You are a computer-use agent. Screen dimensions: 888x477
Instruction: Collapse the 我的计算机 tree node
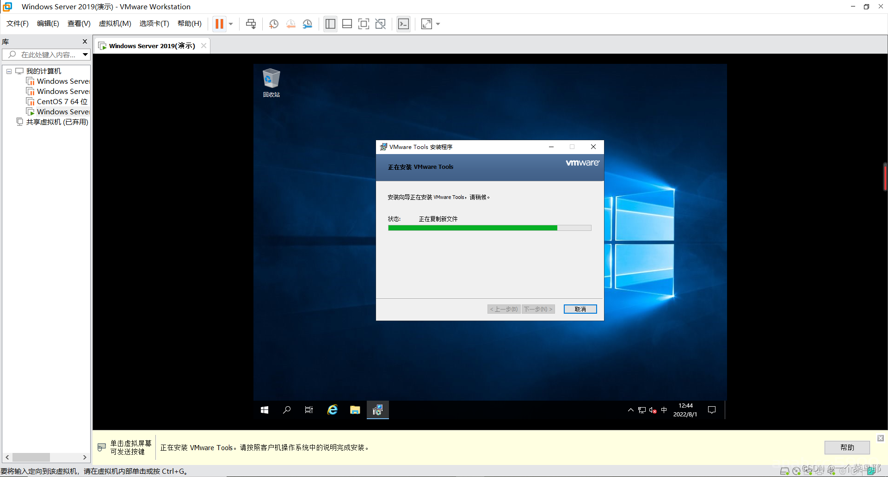pyautogui.click(x=9, y=71)
